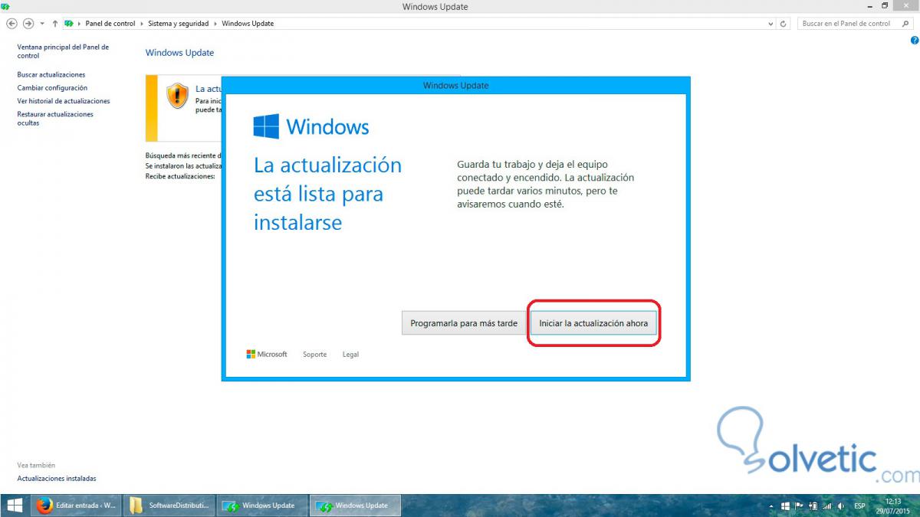Click the breadcrumb chevron after 'Sistema y seguridad'
The width and height of the screenshot is (920, 517).
click(x=215, y=24)
